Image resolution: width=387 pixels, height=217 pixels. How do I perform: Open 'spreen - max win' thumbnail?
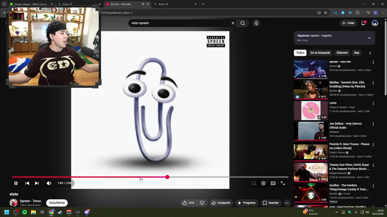(311, 69)
